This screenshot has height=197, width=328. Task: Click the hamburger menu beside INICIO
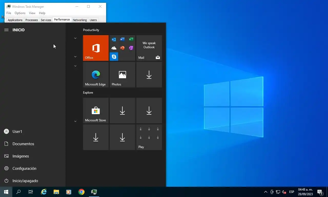[x=6, y=30]
